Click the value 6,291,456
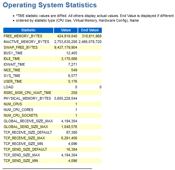Viewport: 175px width, 170px height. click(x=69, y=138)
